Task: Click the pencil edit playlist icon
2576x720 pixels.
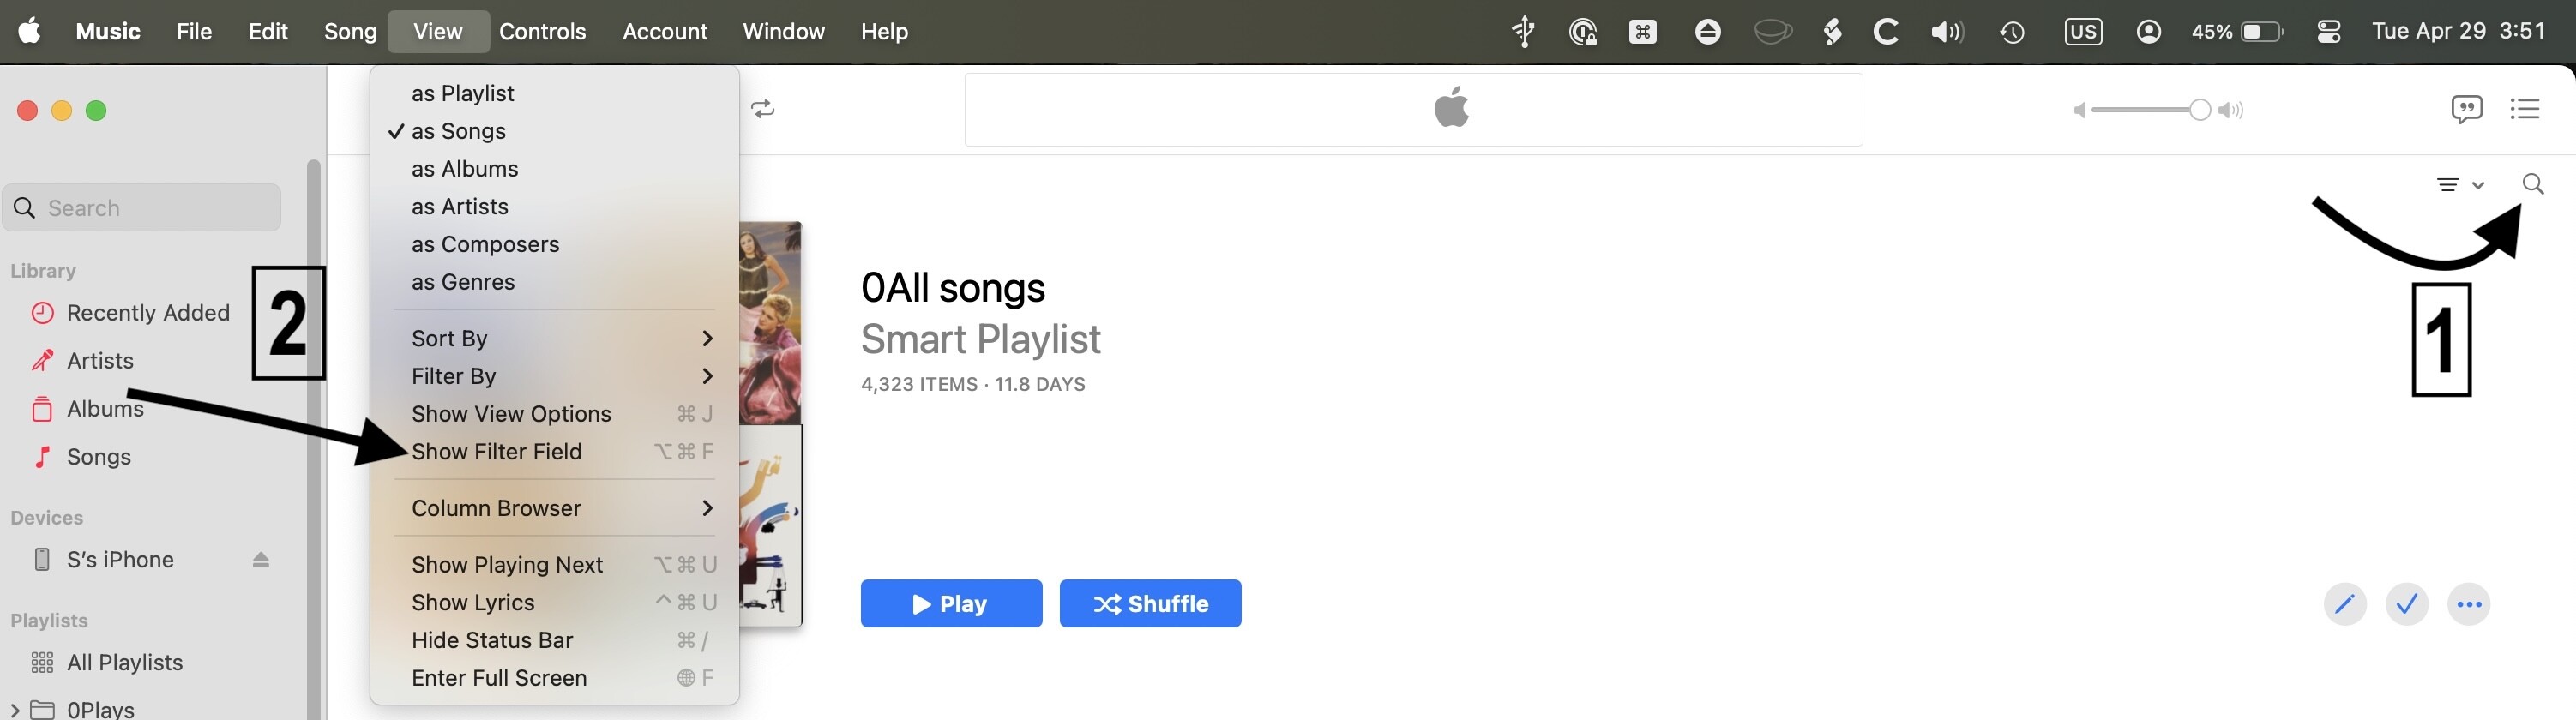Action: (x=2344, y=604)
